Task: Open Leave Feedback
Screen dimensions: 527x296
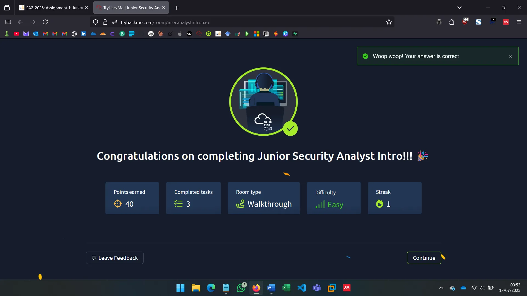Action: click(114, 258)
